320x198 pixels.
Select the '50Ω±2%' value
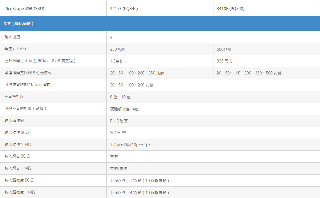point(118,133)
